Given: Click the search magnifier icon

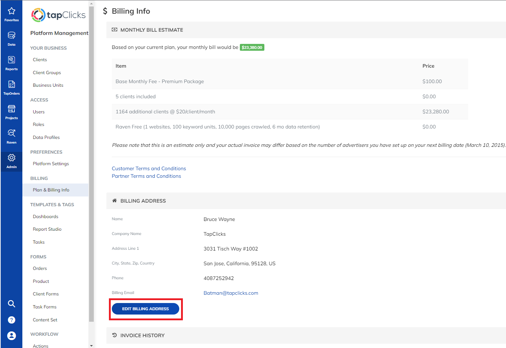Looking at the screenshot, I should [12, 304].
